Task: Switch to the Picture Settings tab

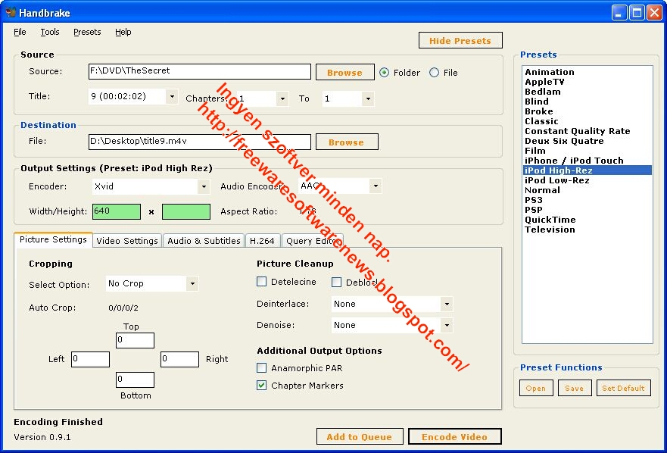Action: click(53, 239)
